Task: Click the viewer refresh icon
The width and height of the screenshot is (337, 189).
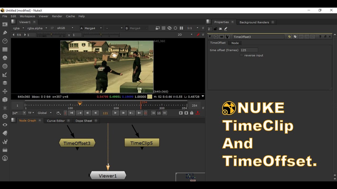Action: coord(169,28)
